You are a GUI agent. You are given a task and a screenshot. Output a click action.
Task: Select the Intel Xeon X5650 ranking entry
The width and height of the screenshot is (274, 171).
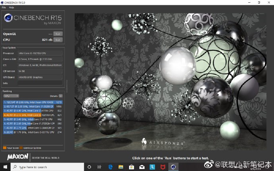(32, 102)
